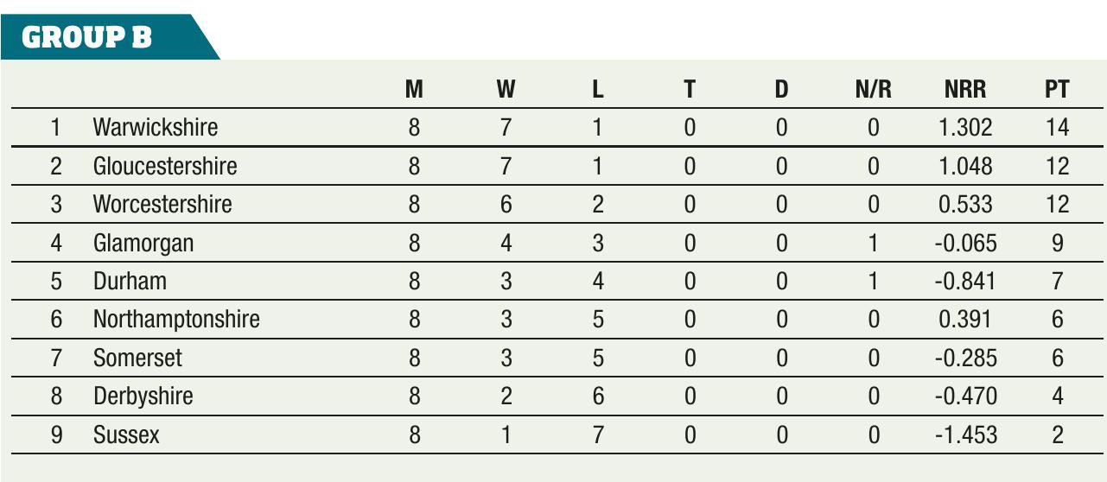
Task: Click Warwickshire's 14 points value
Action: 1057,128
